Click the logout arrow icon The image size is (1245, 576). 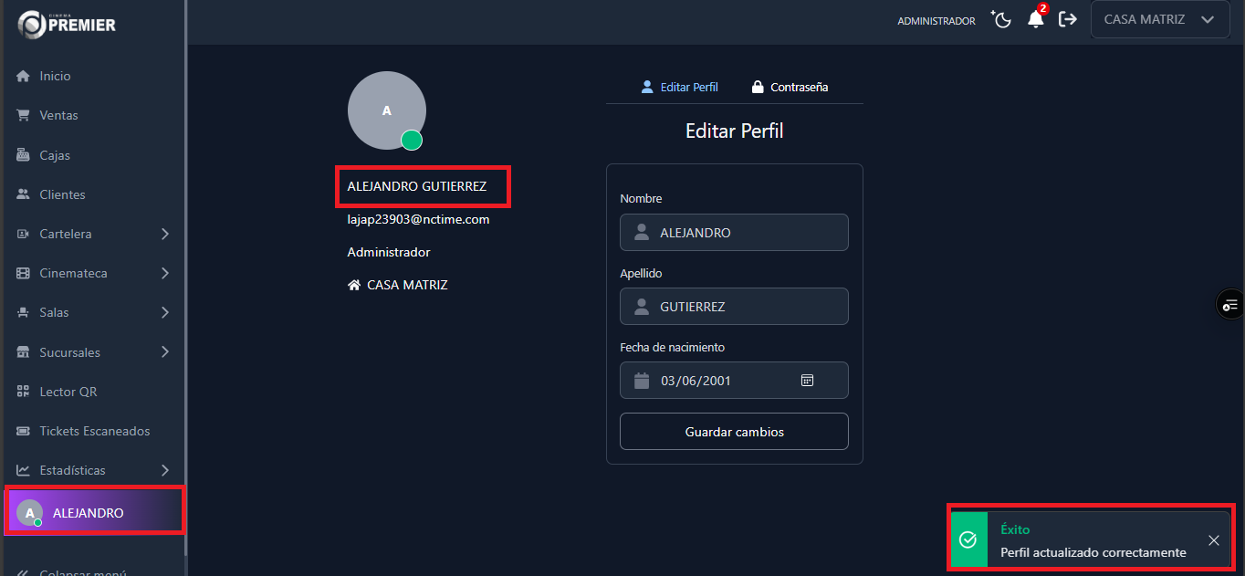pos(1067,20)
